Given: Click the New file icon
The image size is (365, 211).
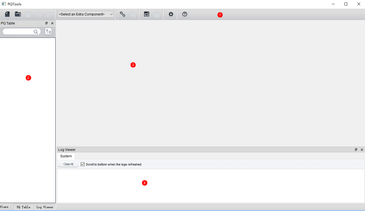Looking at the screenshot, I should click(7, 14).
